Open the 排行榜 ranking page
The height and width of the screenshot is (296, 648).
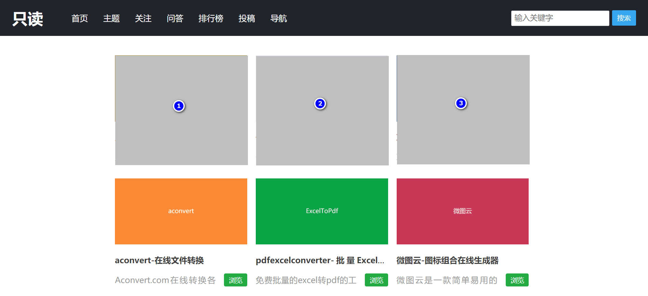(211, 18)
